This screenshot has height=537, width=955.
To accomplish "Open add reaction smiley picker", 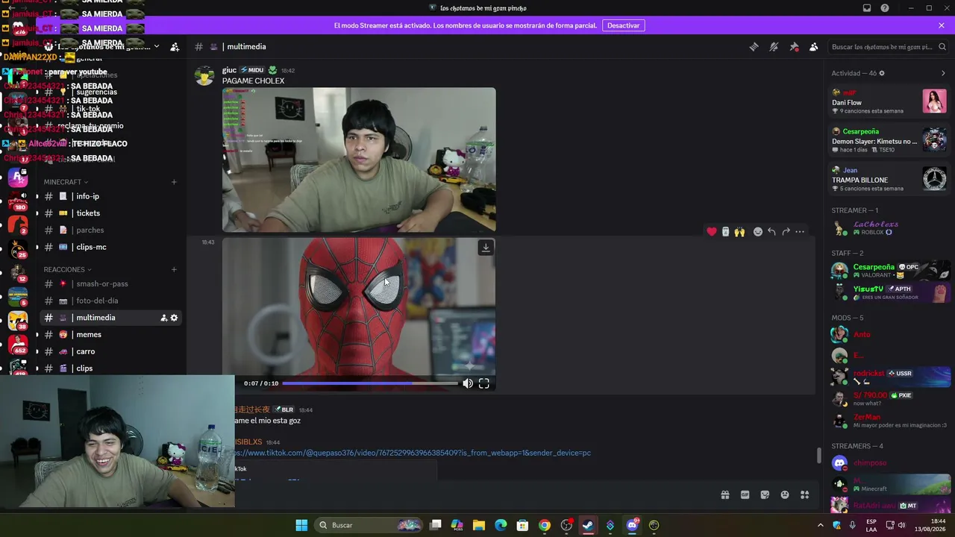I will click(x=758, y=232).
